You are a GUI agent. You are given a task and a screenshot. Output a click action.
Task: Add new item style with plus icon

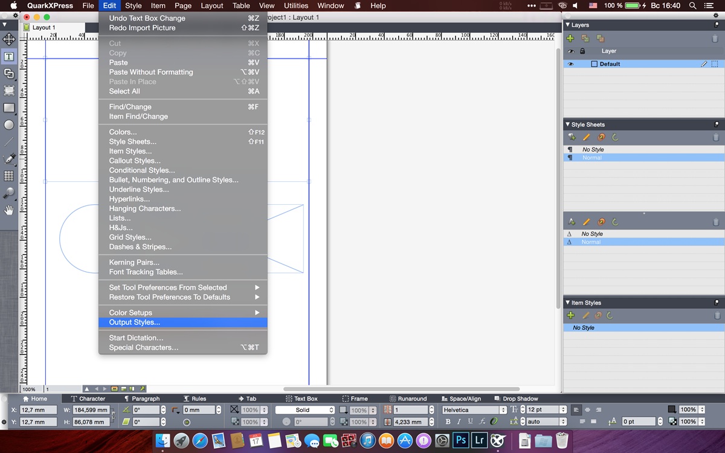(x=570, y=315)
